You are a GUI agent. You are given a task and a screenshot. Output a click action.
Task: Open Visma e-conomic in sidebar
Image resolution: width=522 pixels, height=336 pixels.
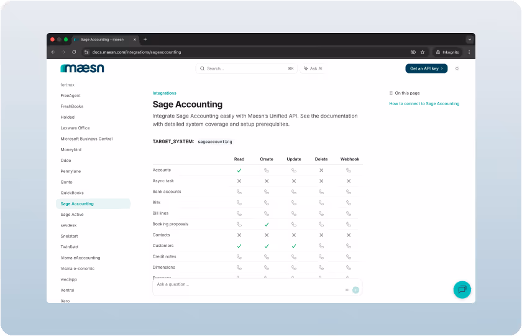pyautogui.click(x=78, y=268)
